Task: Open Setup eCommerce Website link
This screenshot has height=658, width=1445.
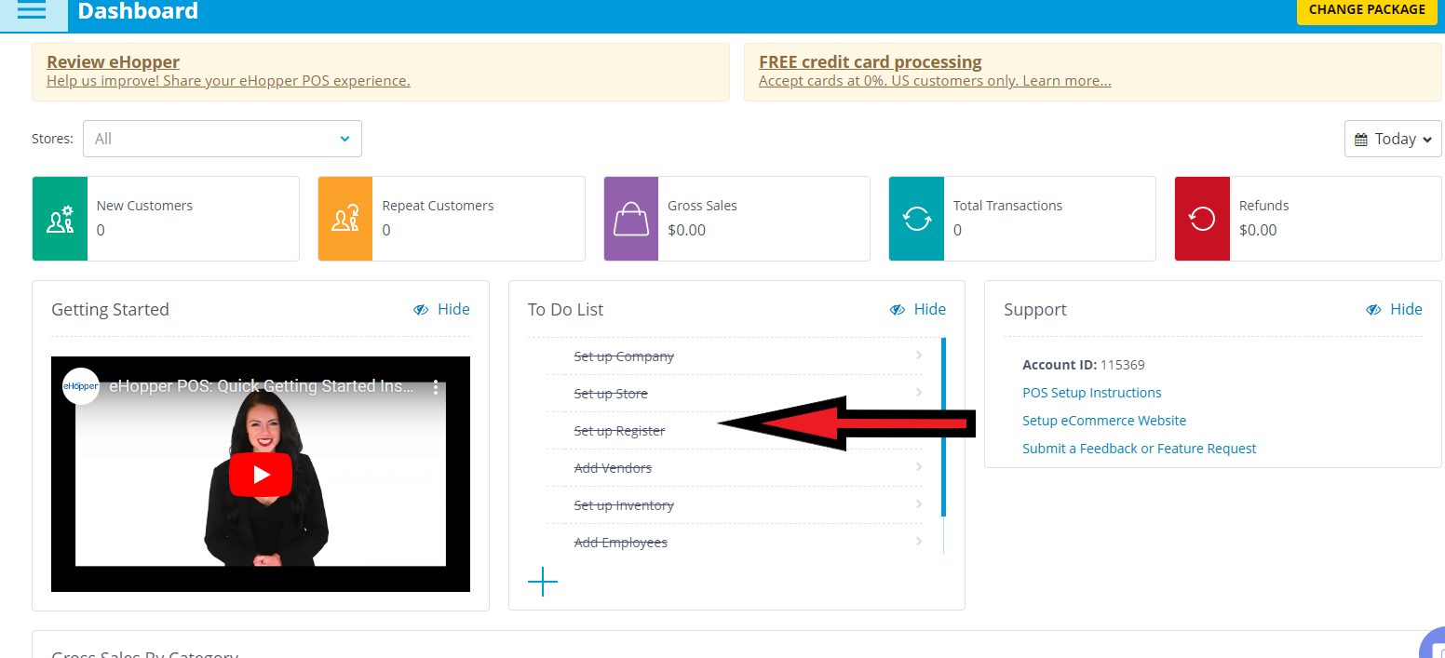Action: (x=1104, y=421)
